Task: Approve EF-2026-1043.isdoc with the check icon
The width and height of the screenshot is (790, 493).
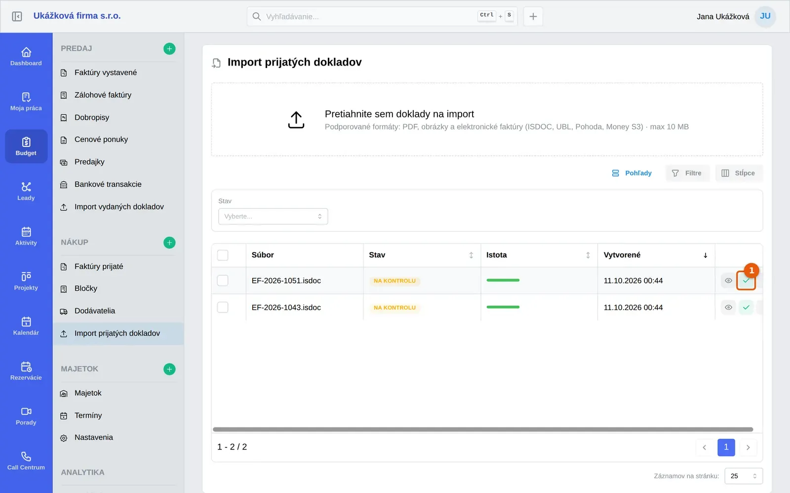Action: (x=746, y=307)
